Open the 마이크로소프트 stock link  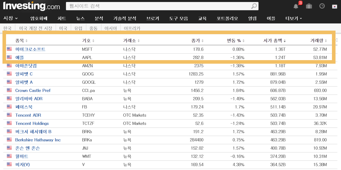pyautogui.click(x=30, y=49)
